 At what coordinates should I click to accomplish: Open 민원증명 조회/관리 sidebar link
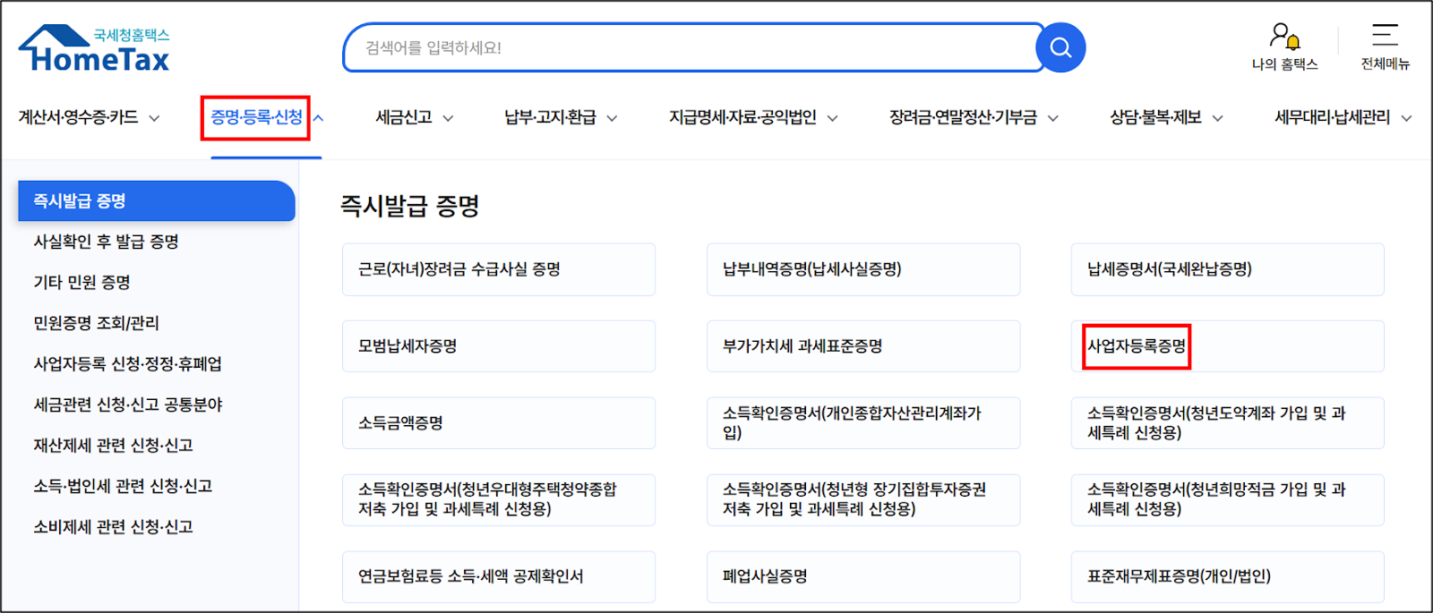point(96,323)
